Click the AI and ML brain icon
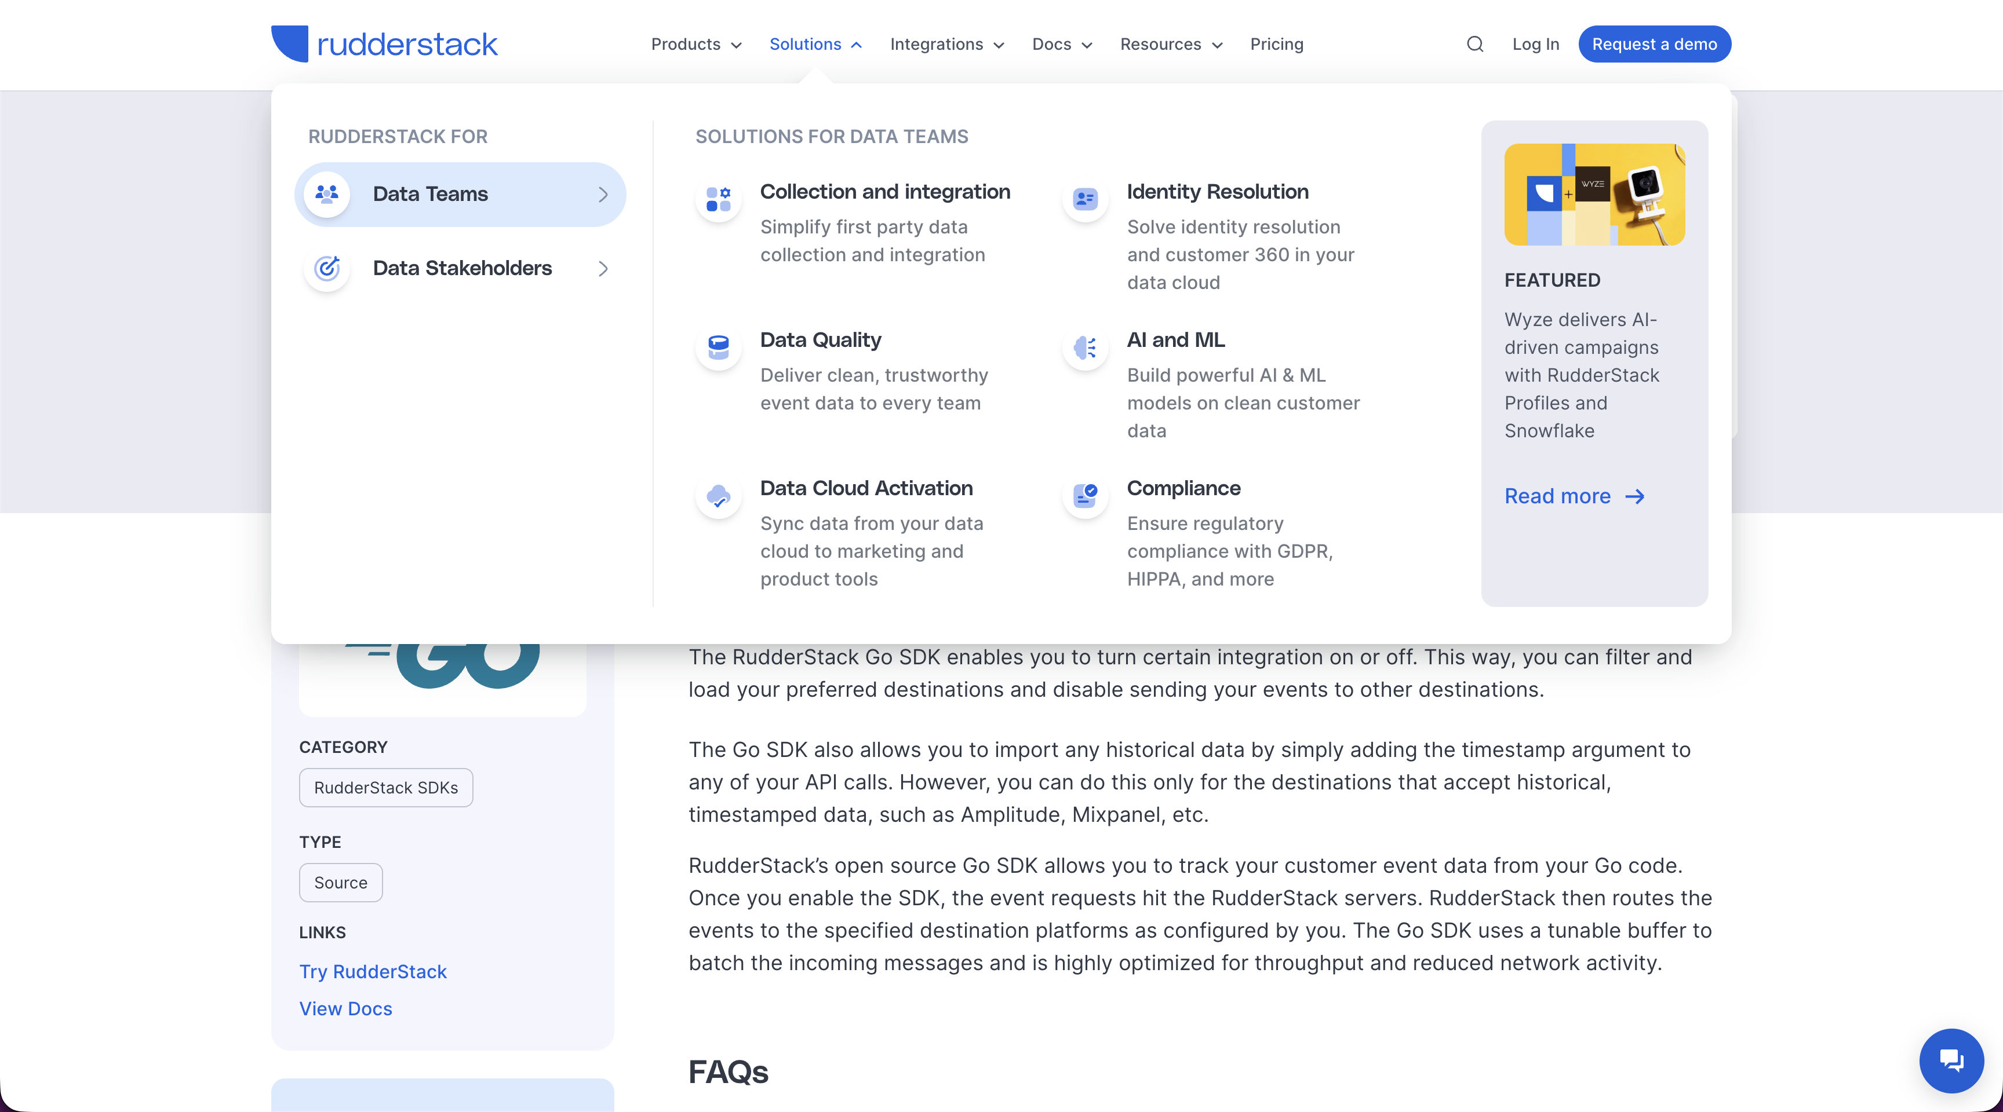 (x=1085, y=348)
